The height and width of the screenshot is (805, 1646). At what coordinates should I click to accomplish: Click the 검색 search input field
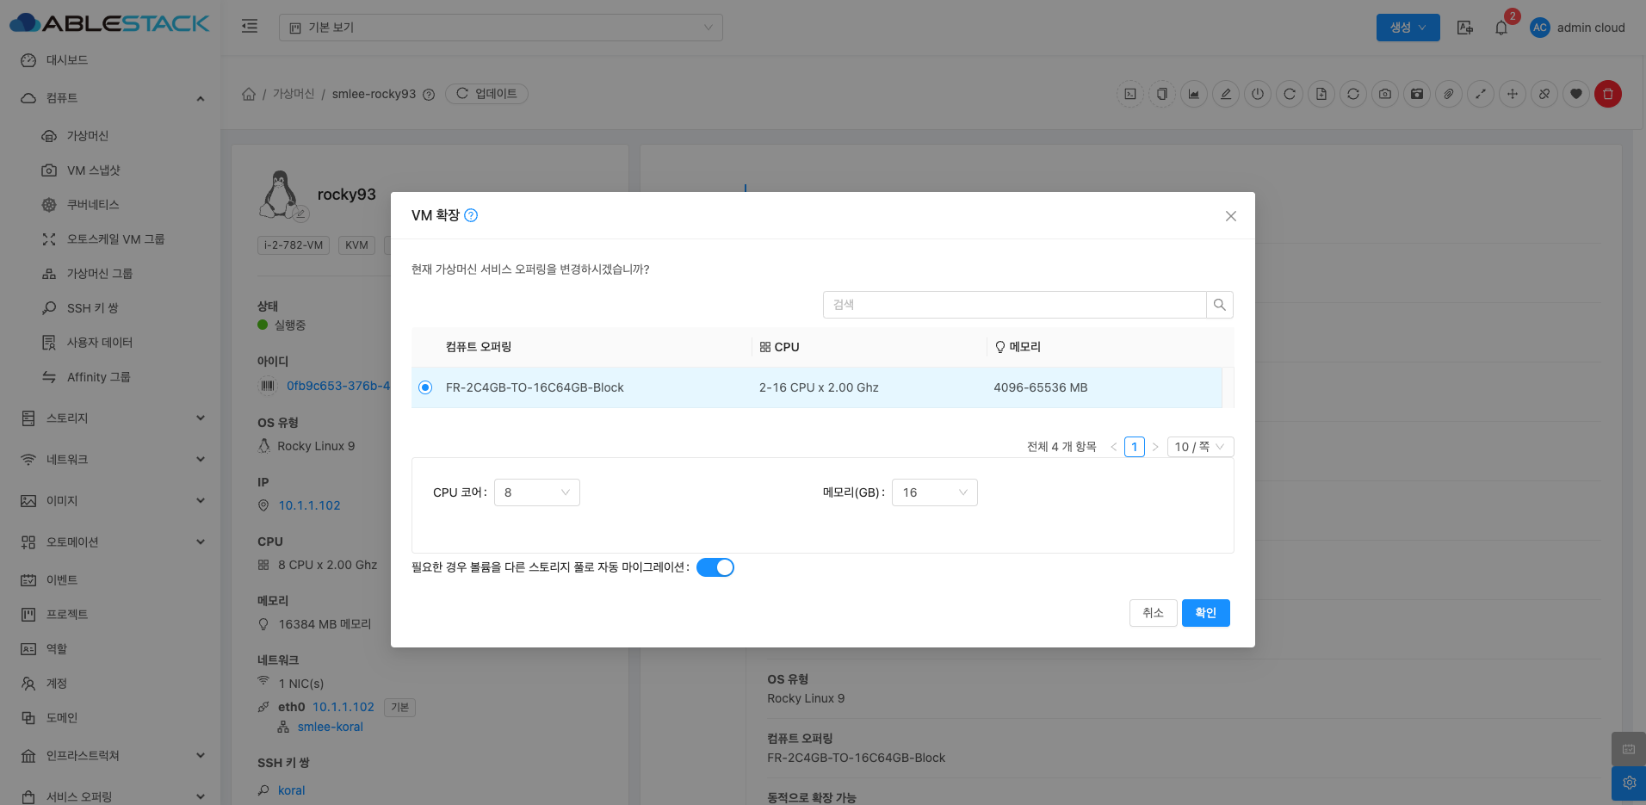point(1014,305)
